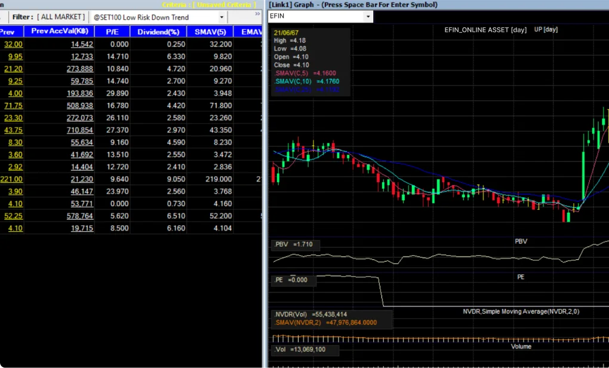
Task: Click SMAV(5) value 71.800
Action: [x=221, y=106]
